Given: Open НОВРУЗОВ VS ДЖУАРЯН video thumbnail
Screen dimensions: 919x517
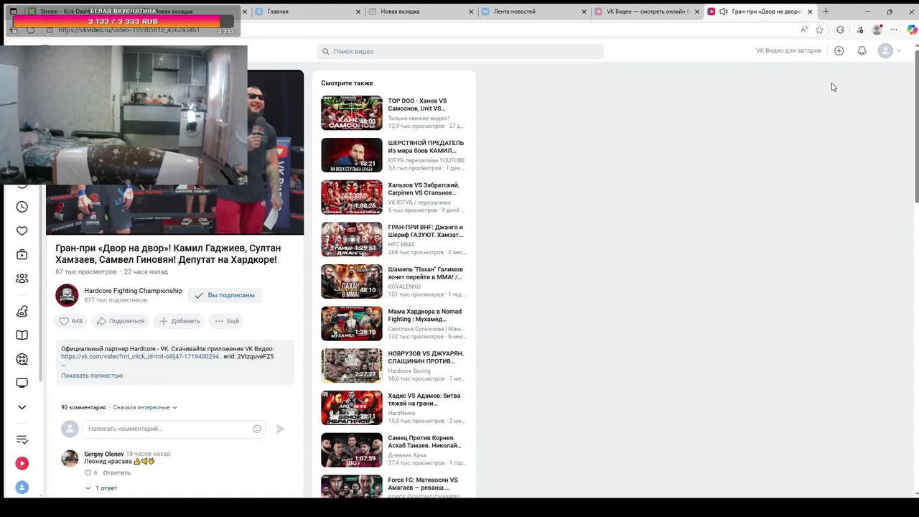Looking at the screenshot, I should tap(352, 365).
